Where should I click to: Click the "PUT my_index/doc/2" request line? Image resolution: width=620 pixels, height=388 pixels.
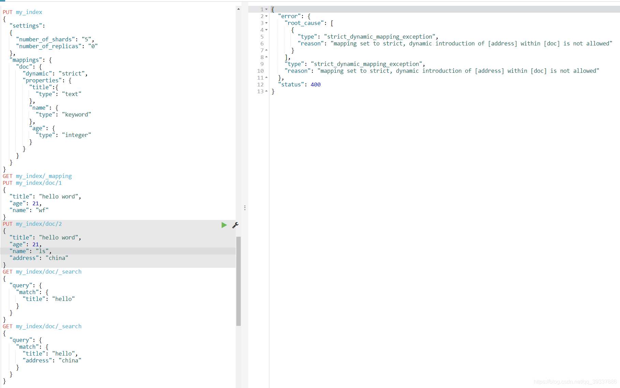[x=32, y=224]
